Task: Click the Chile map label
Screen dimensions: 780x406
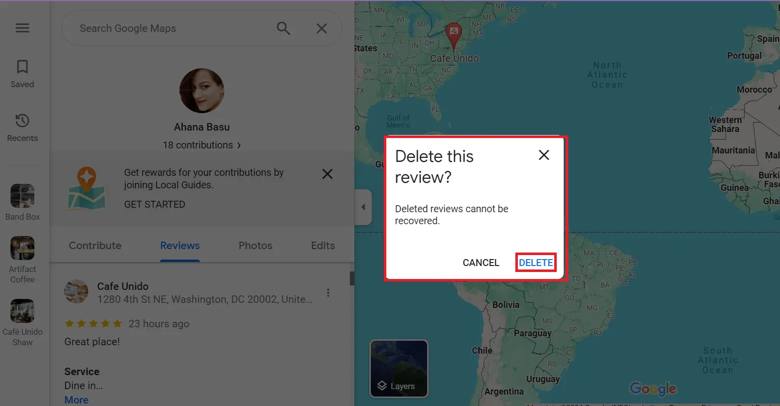Action: point(482,351)
